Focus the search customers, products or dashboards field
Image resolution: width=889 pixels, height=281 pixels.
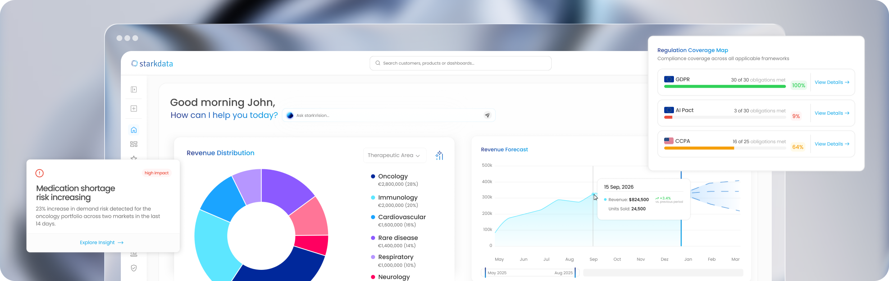[x=460, y=63]
